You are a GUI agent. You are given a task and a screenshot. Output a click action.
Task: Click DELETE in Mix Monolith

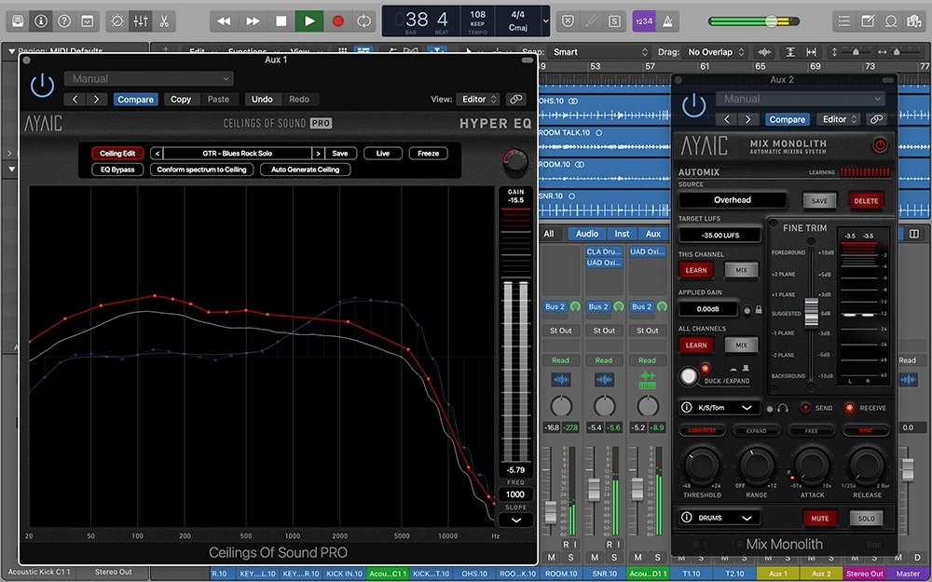pyautogui.click(x=866, y=201)
